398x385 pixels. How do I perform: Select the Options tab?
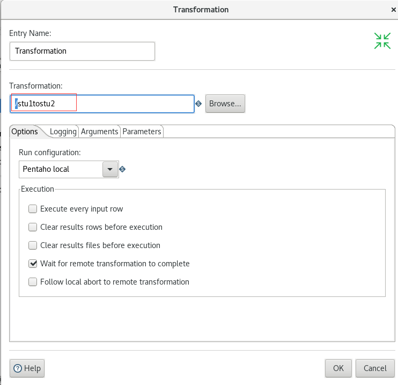[25, 132]
